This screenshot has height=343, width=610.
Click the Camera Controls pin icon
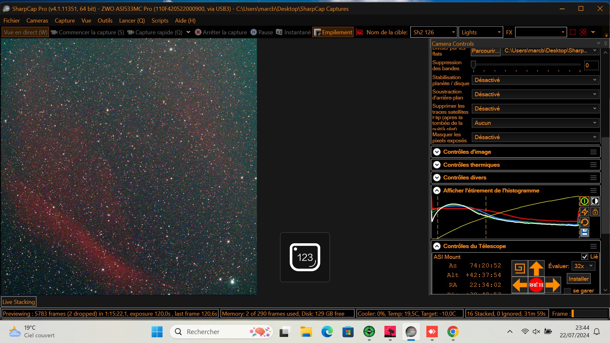[x=606, y=43]
